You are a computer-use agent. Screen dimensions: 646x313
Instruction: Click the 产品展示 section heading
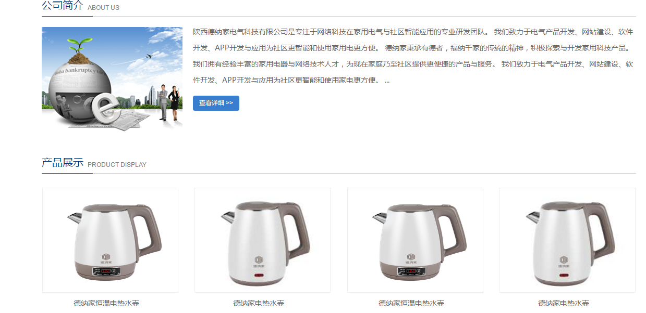(63, 163)
